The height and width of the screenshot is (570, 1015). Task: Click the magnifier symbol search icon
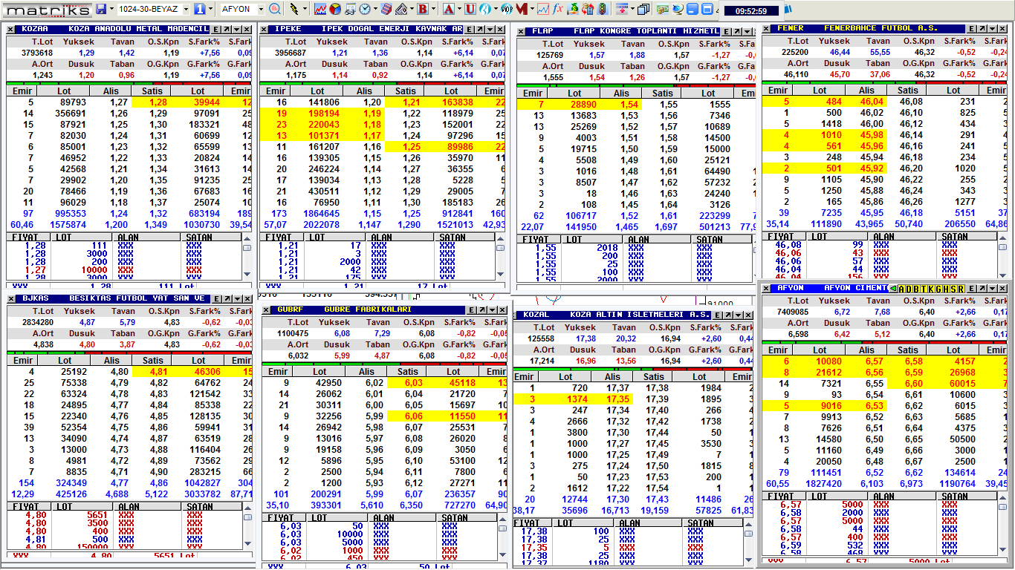[x=276, y=9]
